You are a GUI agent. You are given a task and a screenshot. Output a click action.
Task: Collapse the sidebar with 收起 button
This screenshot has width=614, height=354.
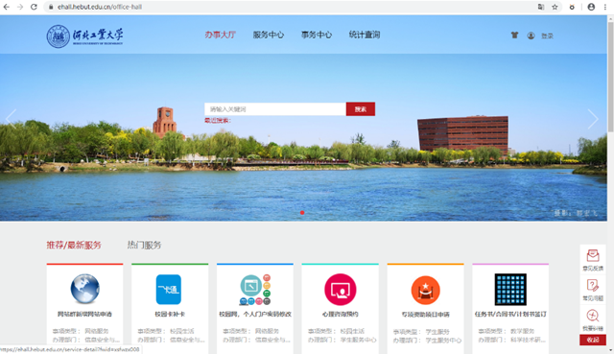[593, 340]
